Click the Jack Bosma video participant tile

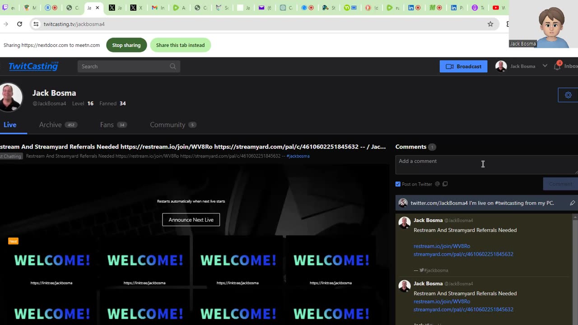point(543,24)
